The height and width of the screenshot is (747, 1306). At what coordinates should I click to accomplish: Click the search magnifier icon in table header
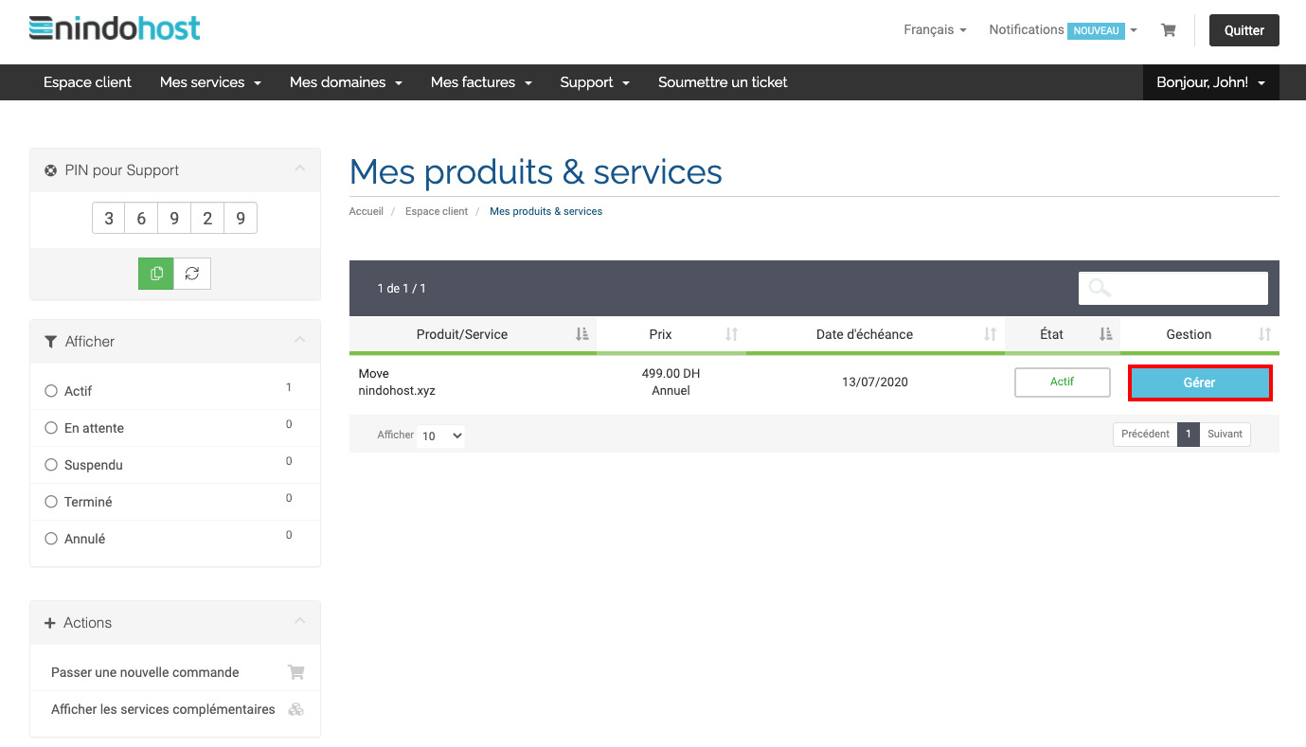coord(1100,288)
